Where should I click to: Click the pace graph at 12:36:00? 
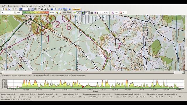point(128,84)
